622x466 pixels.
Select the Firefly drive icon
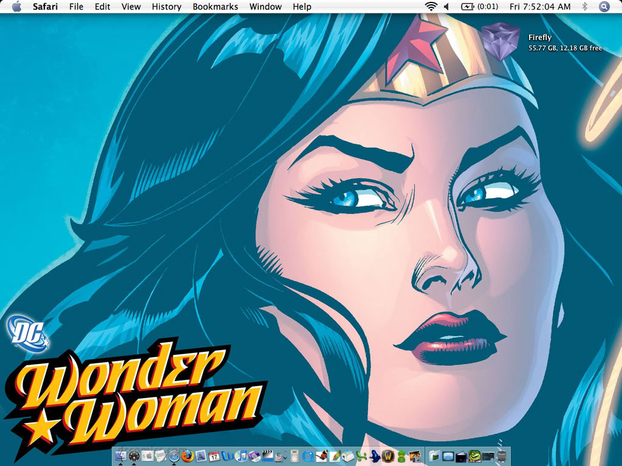pyautogui.click(x=501, y=41)
